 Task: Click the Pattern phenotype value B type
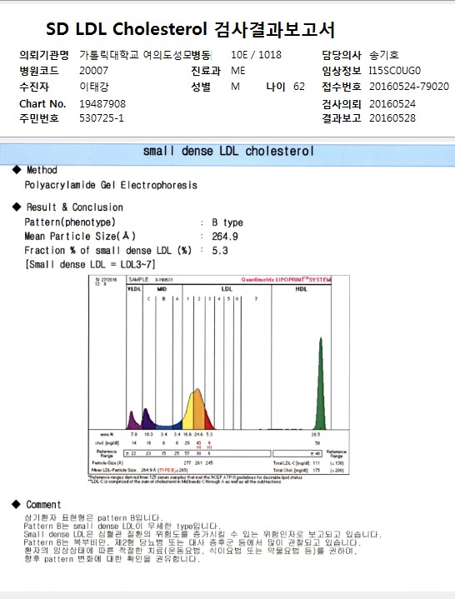tap(227, 222)
